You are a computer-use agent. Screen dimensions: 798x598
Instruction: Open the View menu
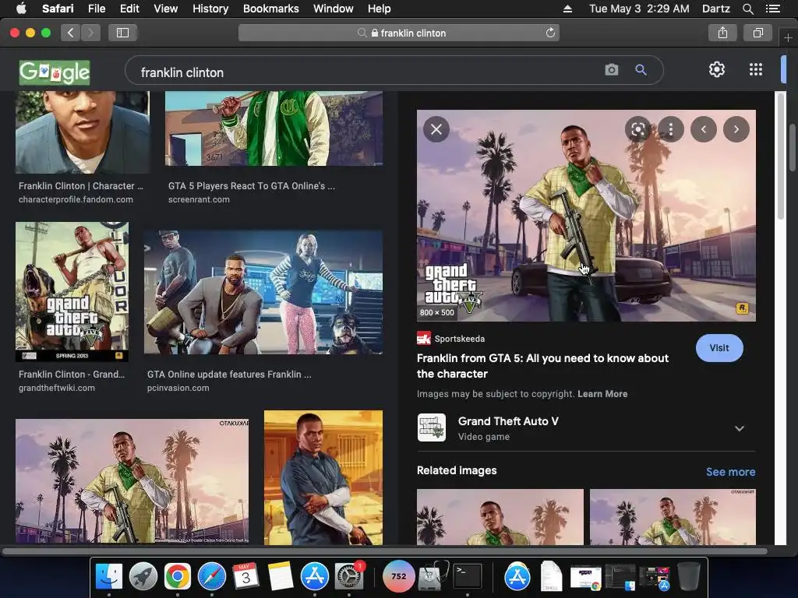[x=165, y=9]
